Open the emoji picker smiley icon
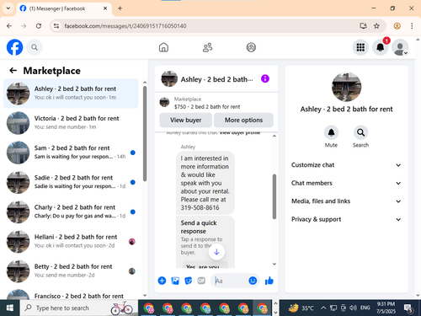 point(253,281)
